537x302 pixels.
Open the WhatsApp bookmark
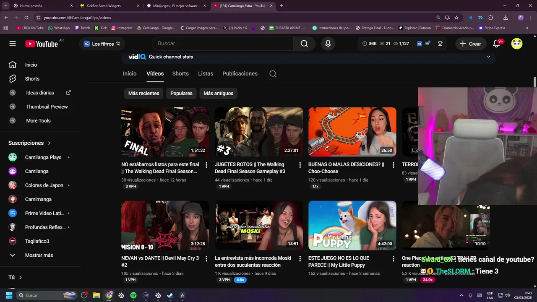59,28
